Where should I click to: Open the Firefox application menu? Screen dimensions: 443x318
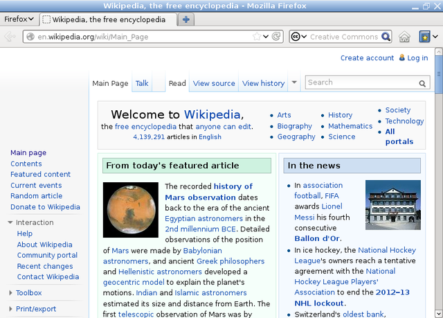coord(19,19)
